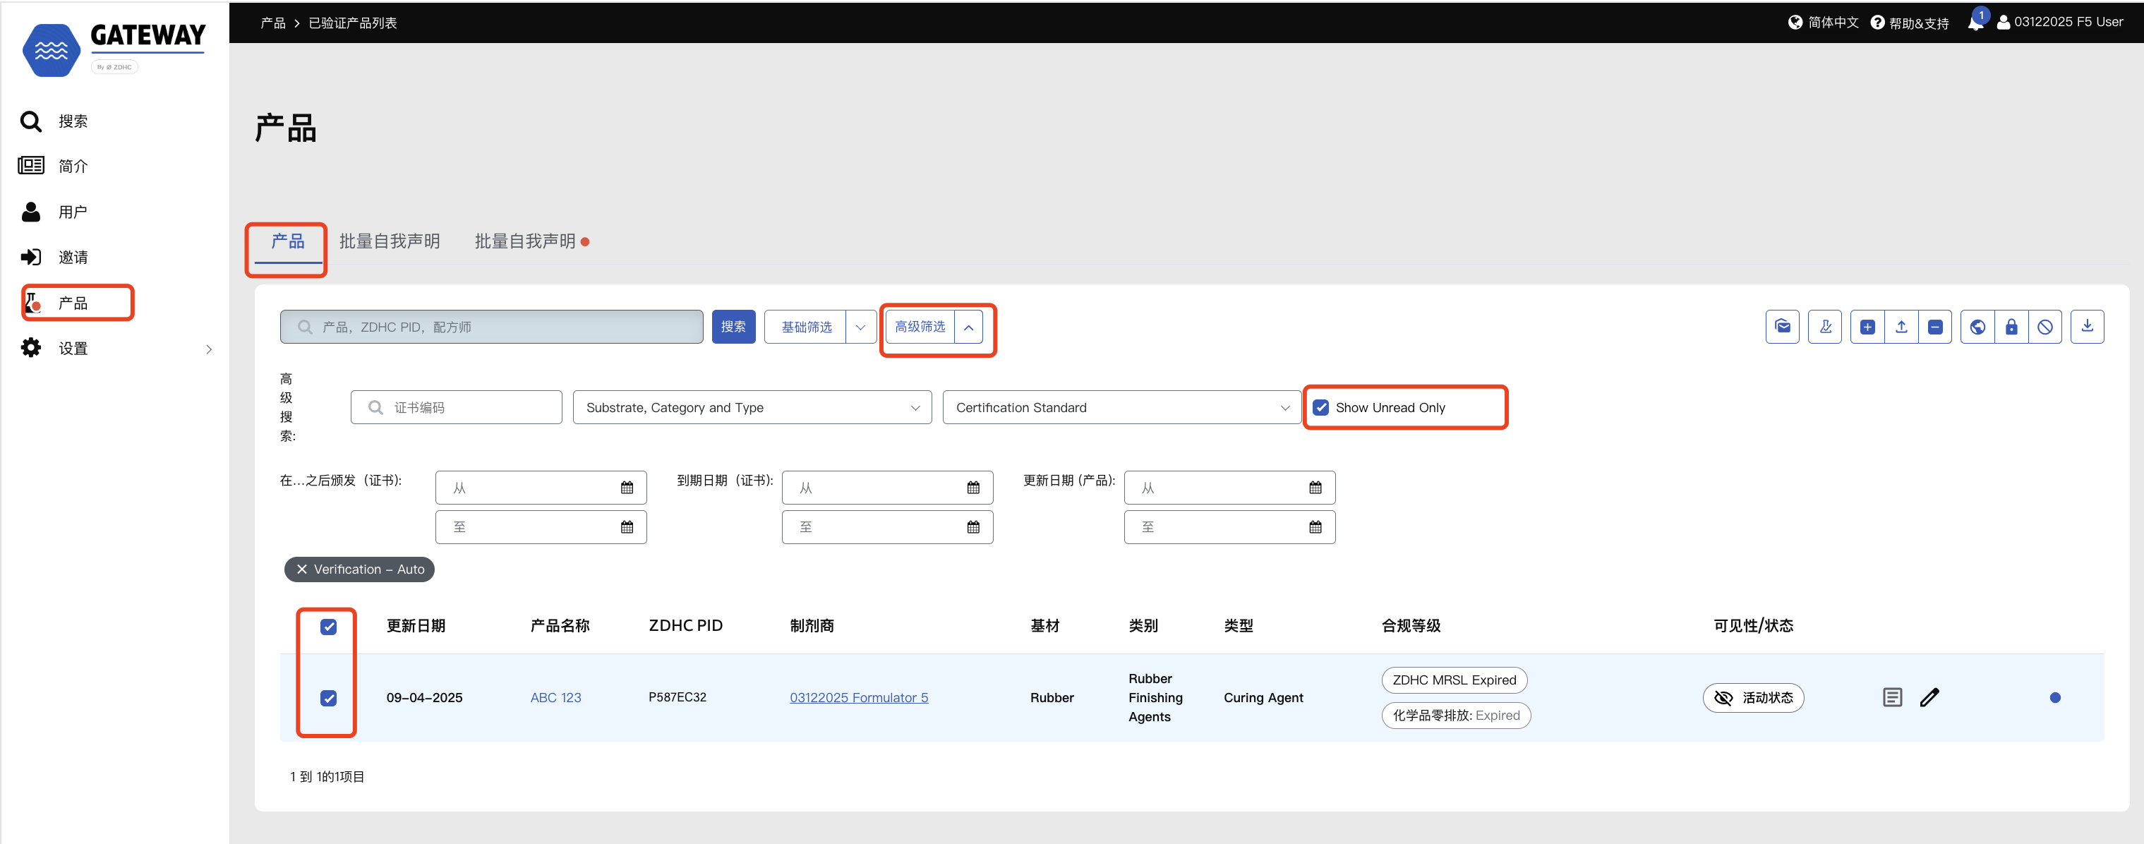Viewport: 2144px width, 844px height.
Task: Click the 已验证产品列表 breadcrumb
Action: (353, 23)
